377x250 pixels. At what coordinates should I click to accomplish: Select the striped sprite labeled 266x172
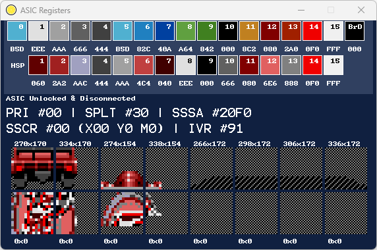click(x=212, y=168)
